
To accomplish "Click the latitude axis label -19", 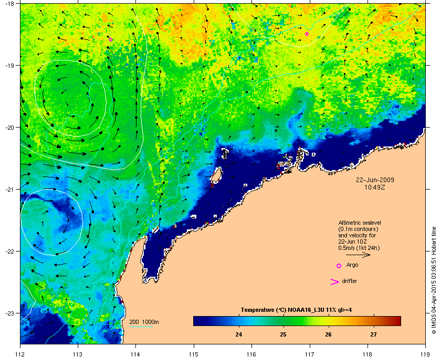I will tap(9, 65).
